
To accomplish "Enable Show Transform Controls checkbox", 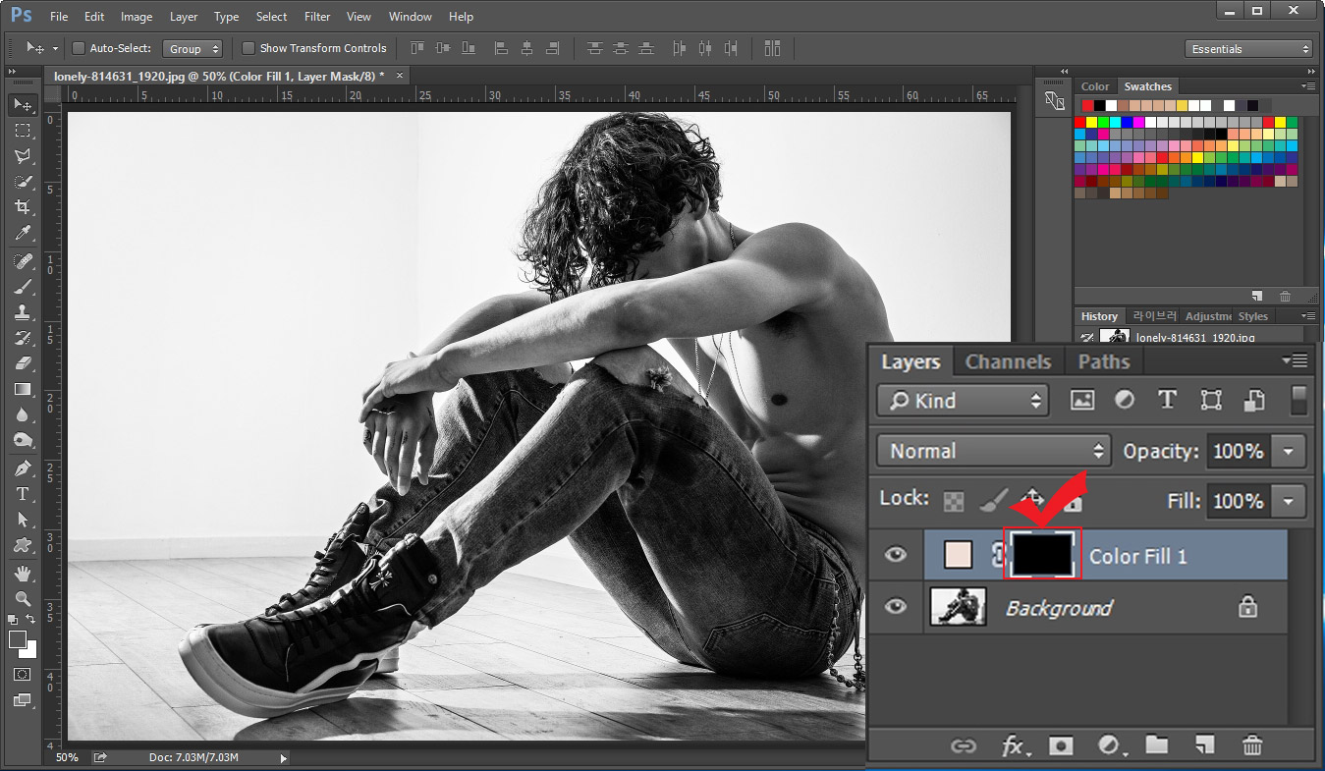I will coord(248,48).
